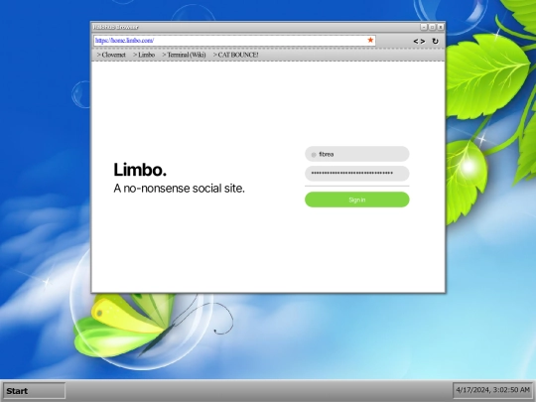
Task: Maximize the browser window
Action: [x=432, y=27]
